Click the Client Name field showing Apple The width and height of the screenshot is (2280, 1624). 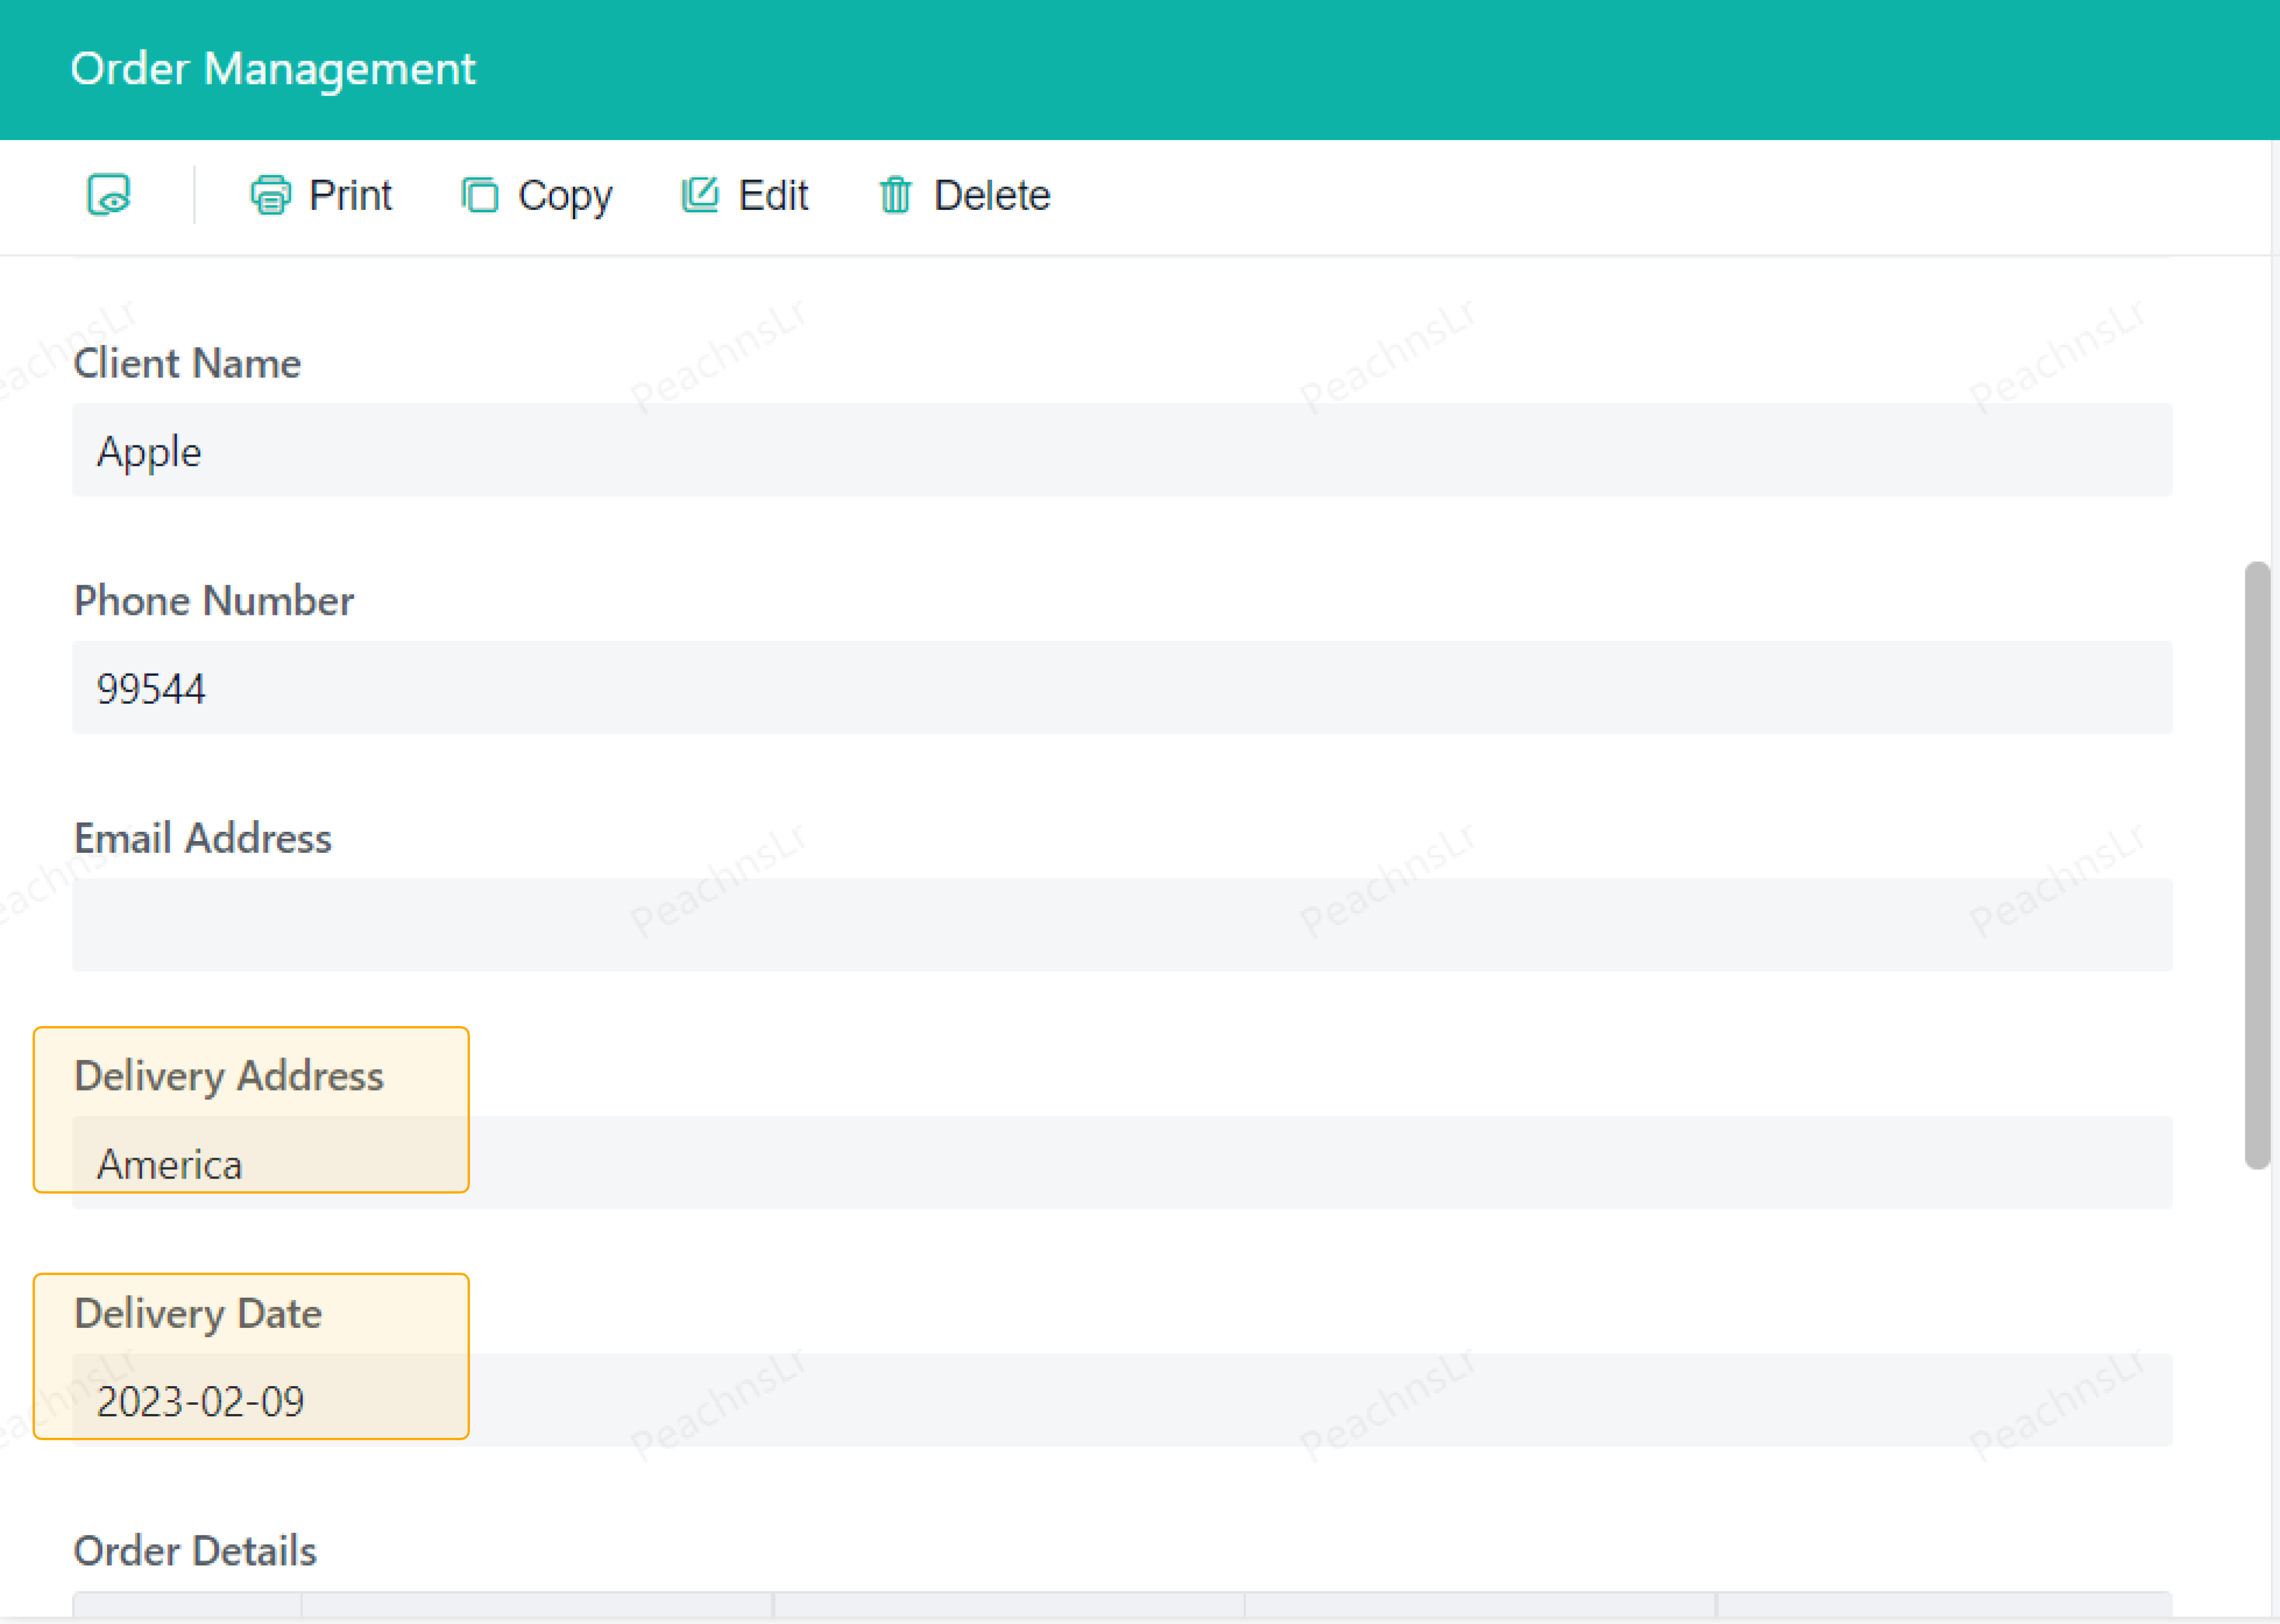click(x=1121, y=451)
